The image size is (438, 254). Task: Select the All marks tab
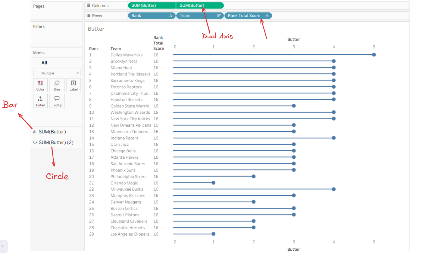click(x=44, y=63)
